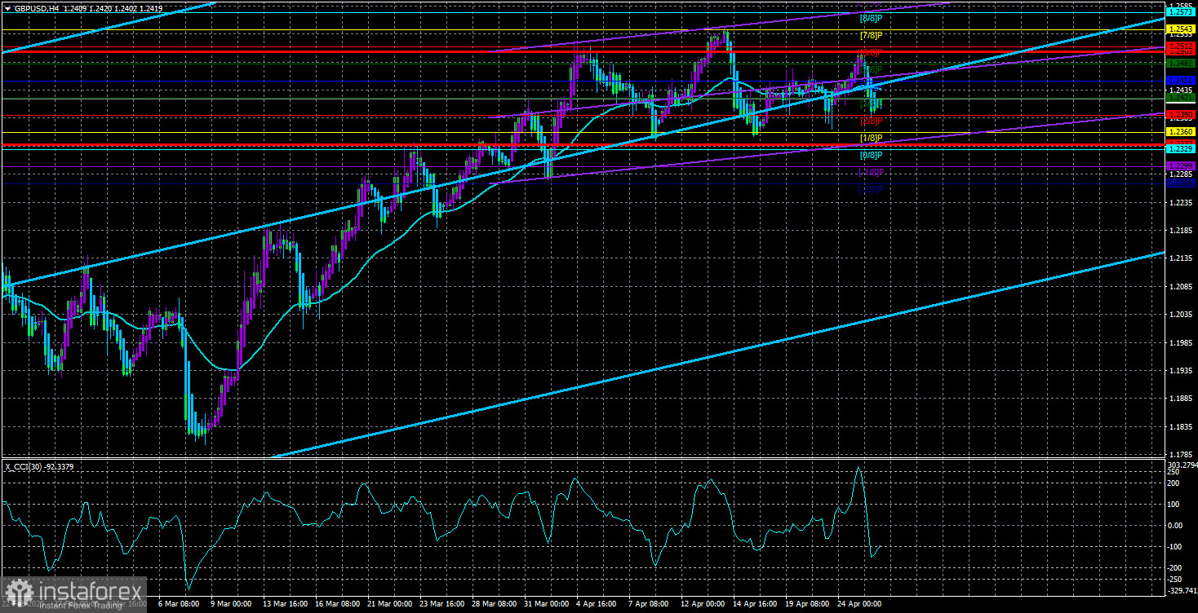
Task: Open the chart menu arrow beside GBPUSD,H4
Action: 7,8
